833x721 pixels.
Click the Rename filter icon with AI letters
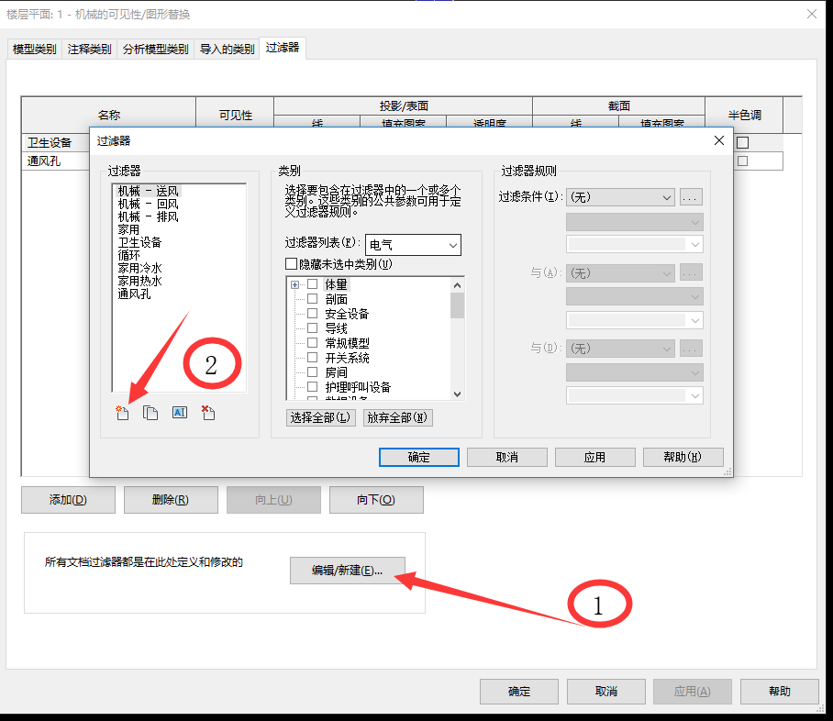pyautogui.click(x=180, y=412)
